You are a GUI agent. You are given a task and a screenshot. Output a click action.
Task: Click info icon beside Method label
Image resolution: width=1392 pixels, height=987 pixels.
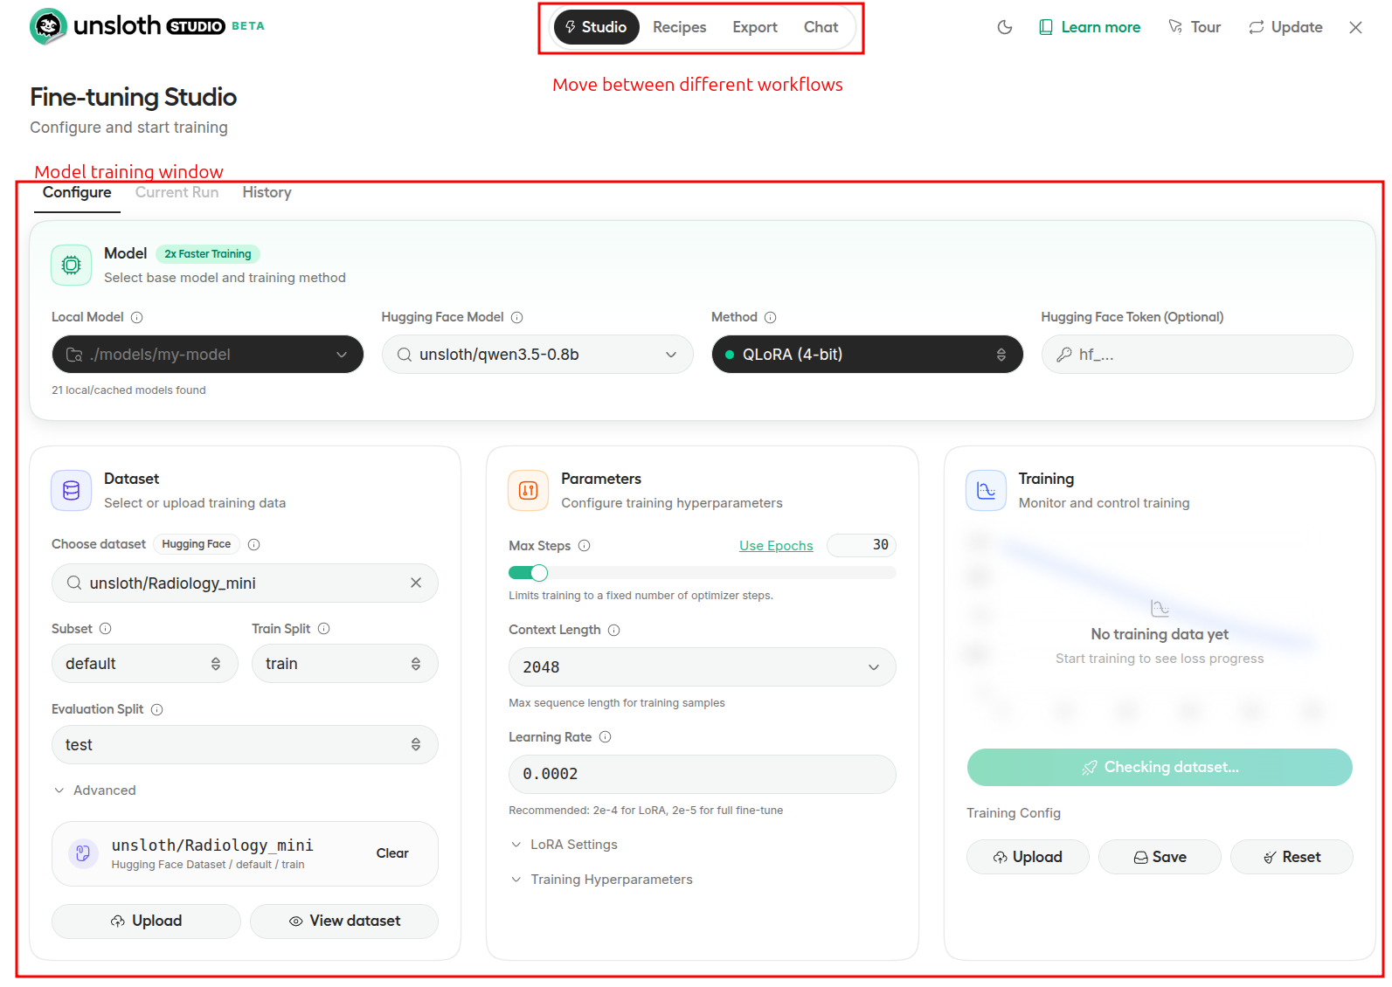pos(771,317)
